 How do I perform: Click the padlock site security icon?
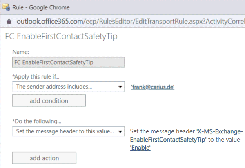9,21
